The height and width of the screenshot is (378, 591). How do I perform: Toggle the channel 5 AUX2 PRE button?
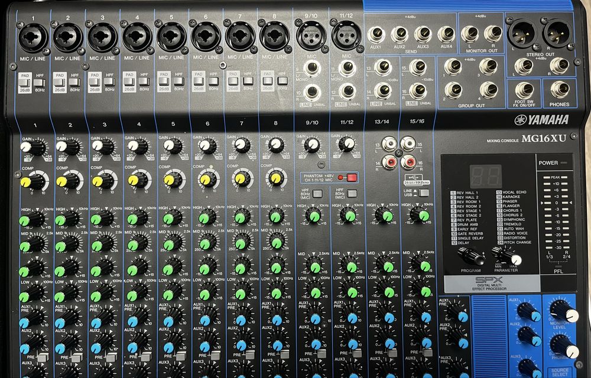[181, 356]
